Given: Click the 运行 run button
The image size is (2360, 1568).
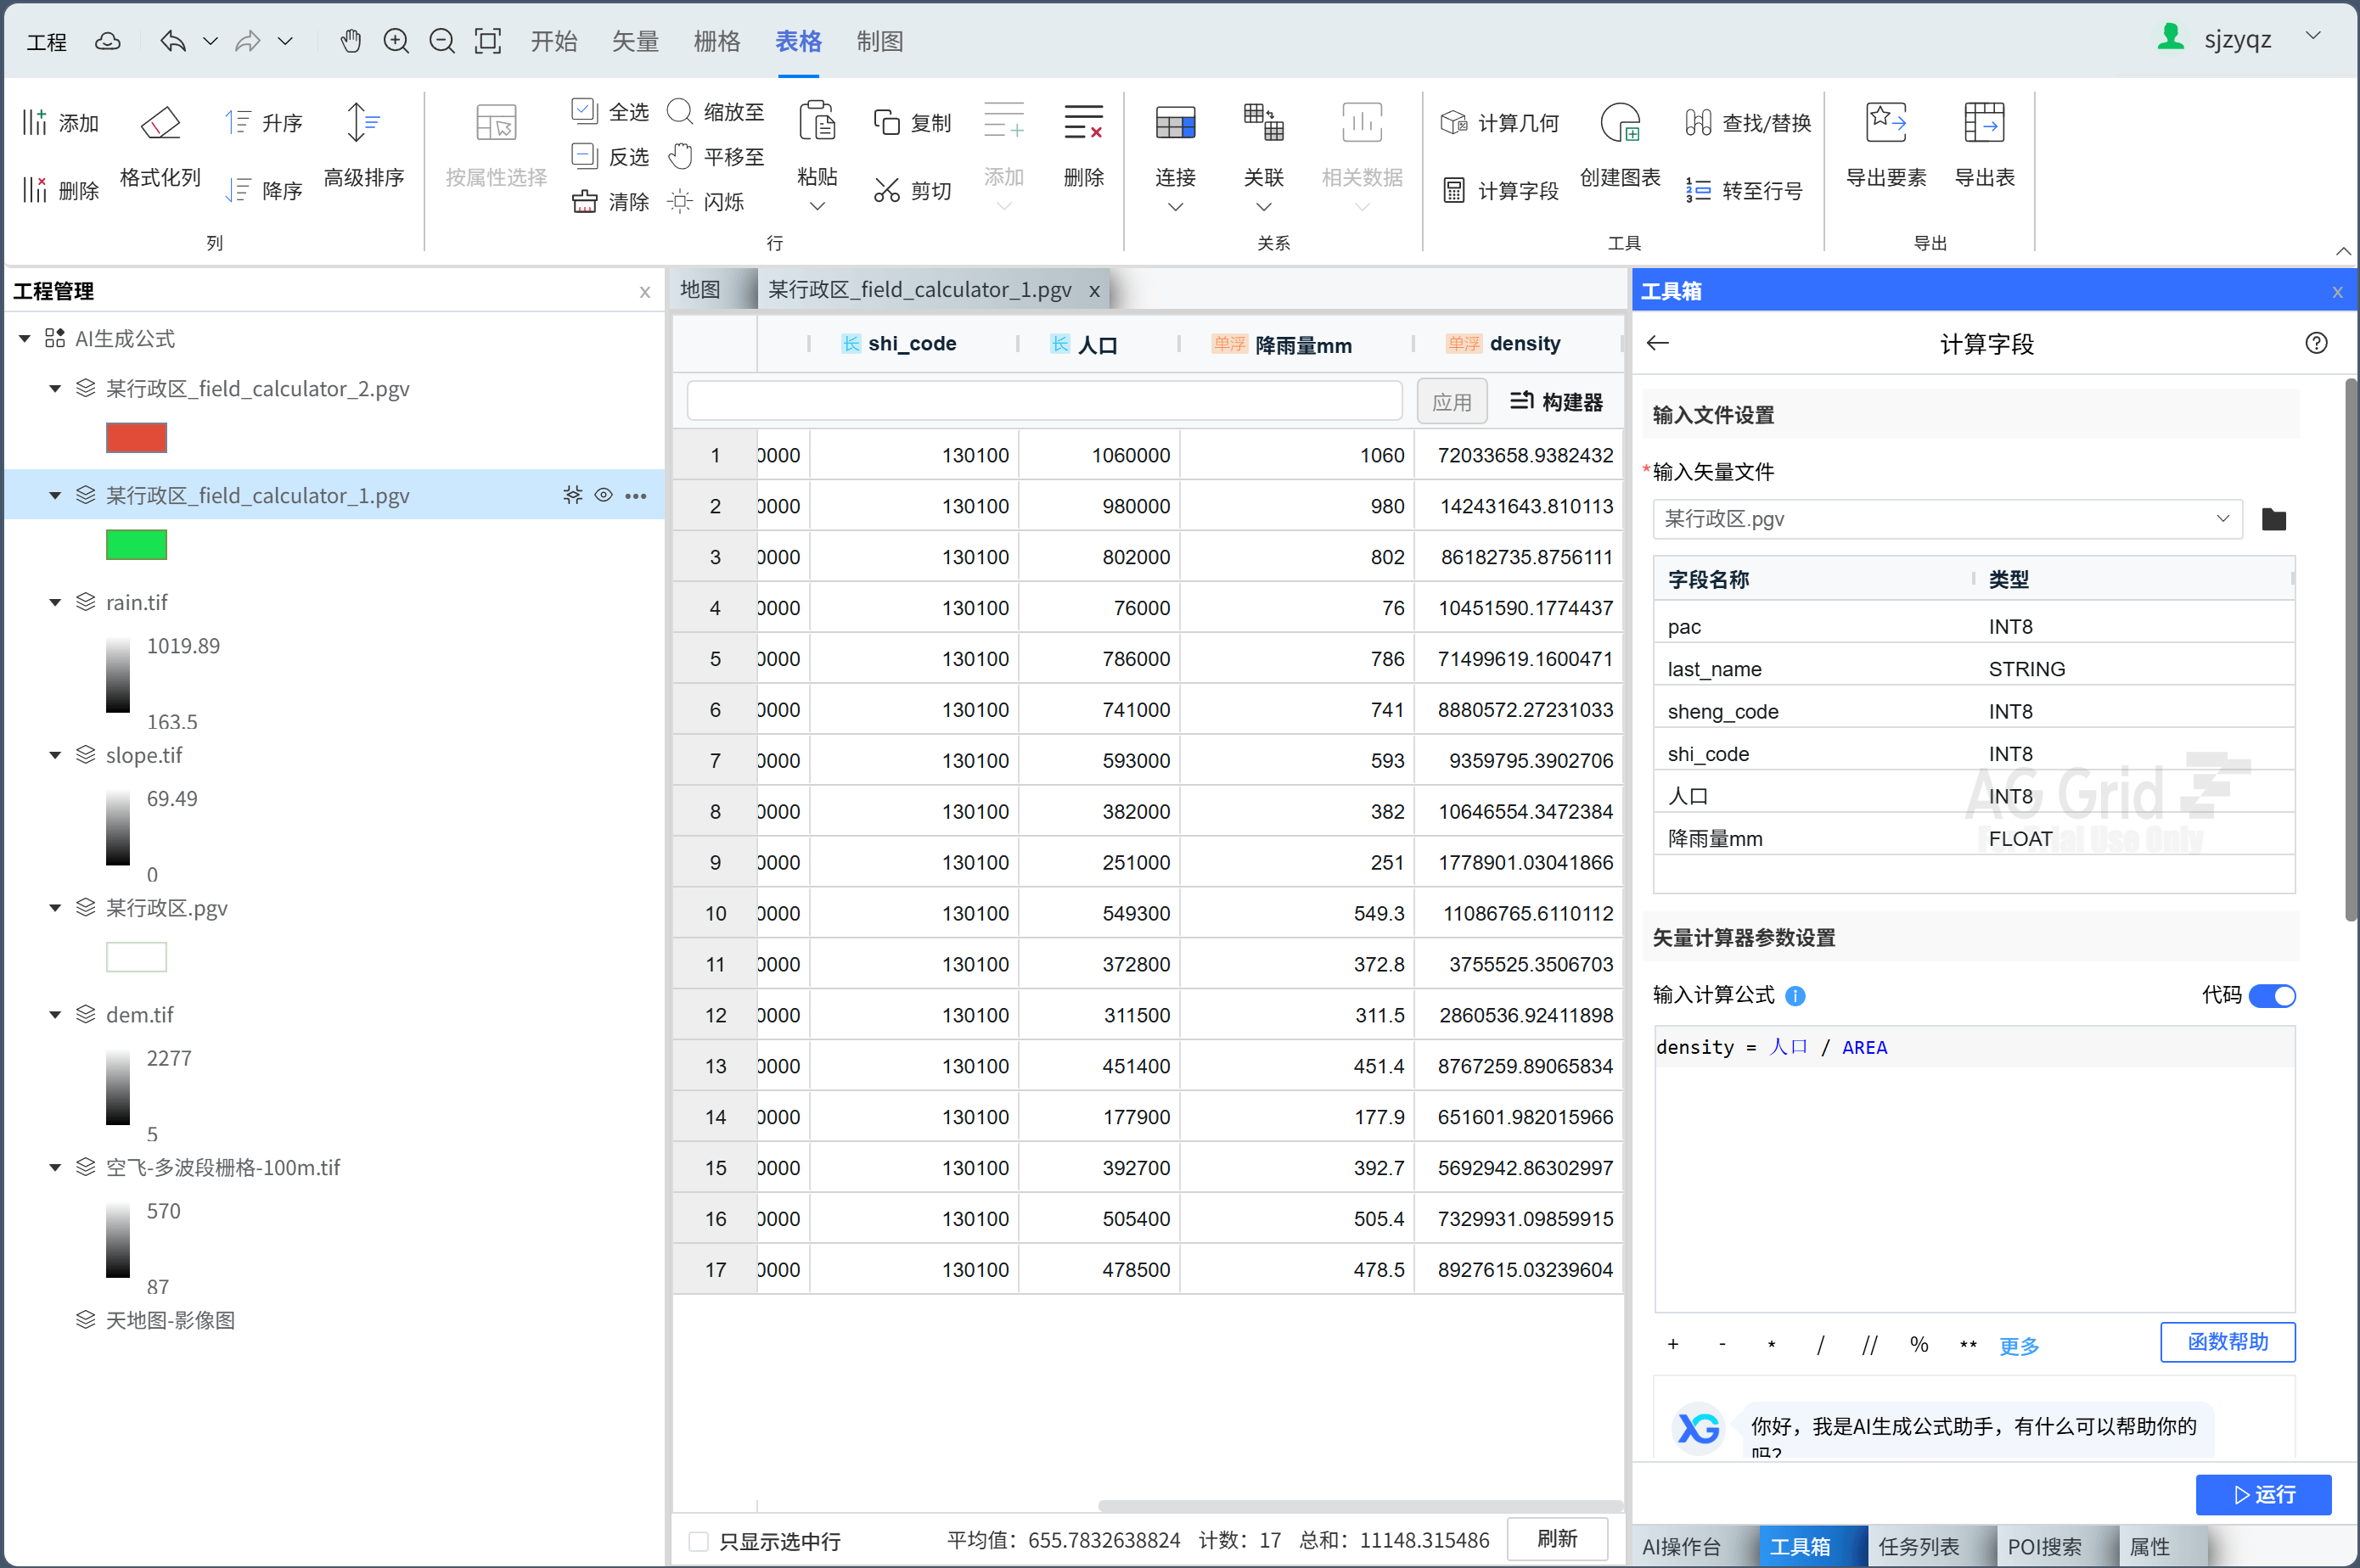Looking at the screenshot, I should 2263,1494.
